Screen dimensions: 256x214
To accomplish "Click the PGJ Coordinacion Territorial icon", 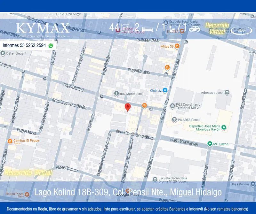I will pyautogui.click(x=172, y=106).
